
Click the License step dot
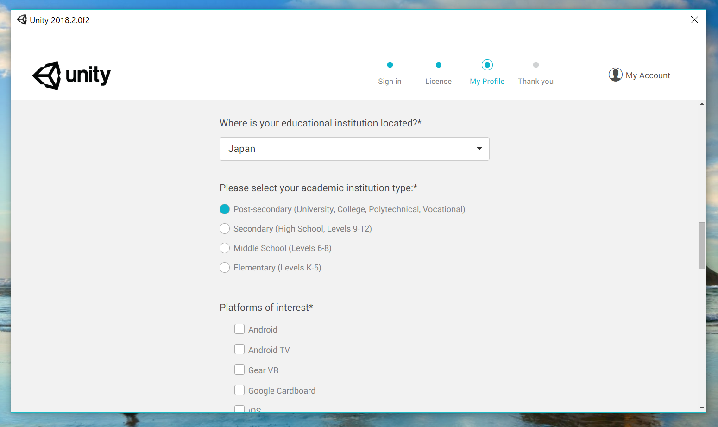point(438,65)
